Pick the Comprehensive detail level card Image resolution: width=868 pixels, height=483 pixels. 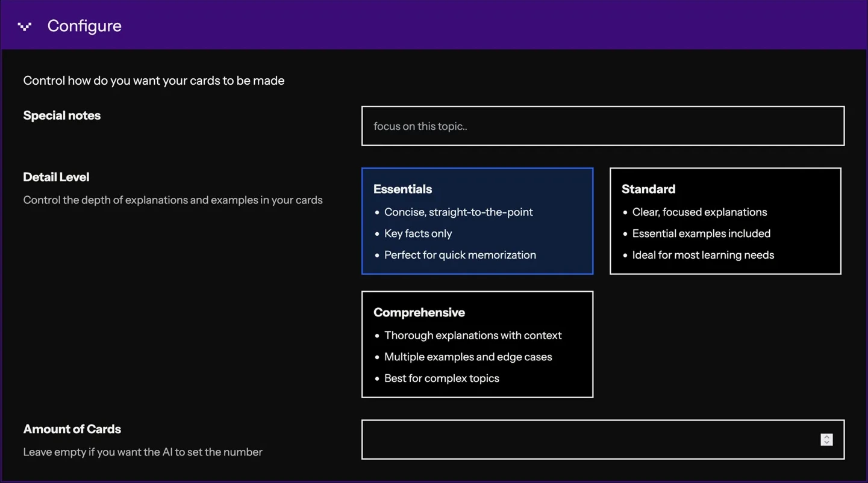pos(476,344)
